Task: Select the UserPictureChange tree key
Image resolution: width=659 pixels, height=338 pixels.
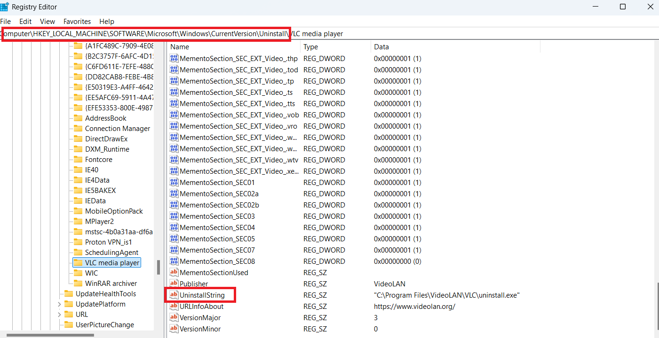Action: point(105,325)
